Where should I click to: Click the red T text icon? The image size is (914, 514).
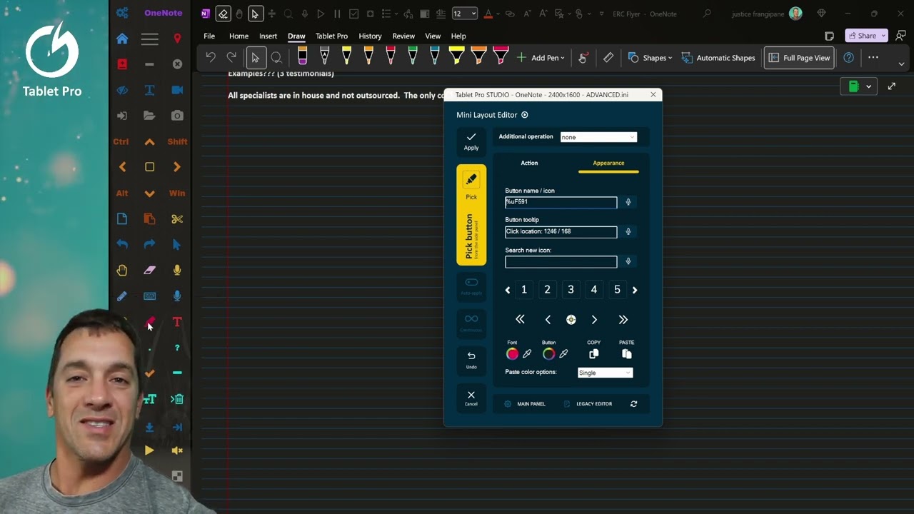177,322
